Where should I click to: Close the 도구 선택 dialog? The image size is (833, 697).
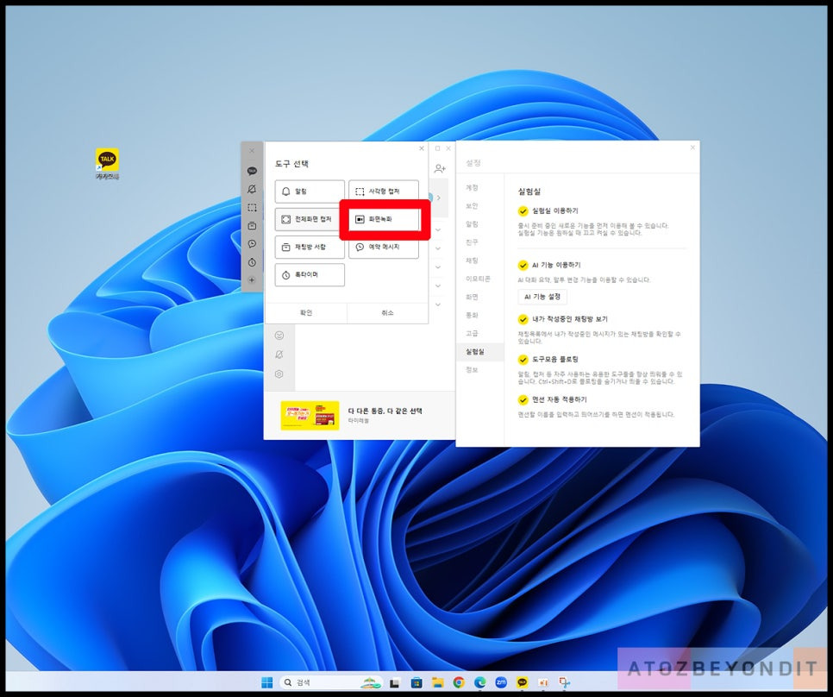click(422, 148)
